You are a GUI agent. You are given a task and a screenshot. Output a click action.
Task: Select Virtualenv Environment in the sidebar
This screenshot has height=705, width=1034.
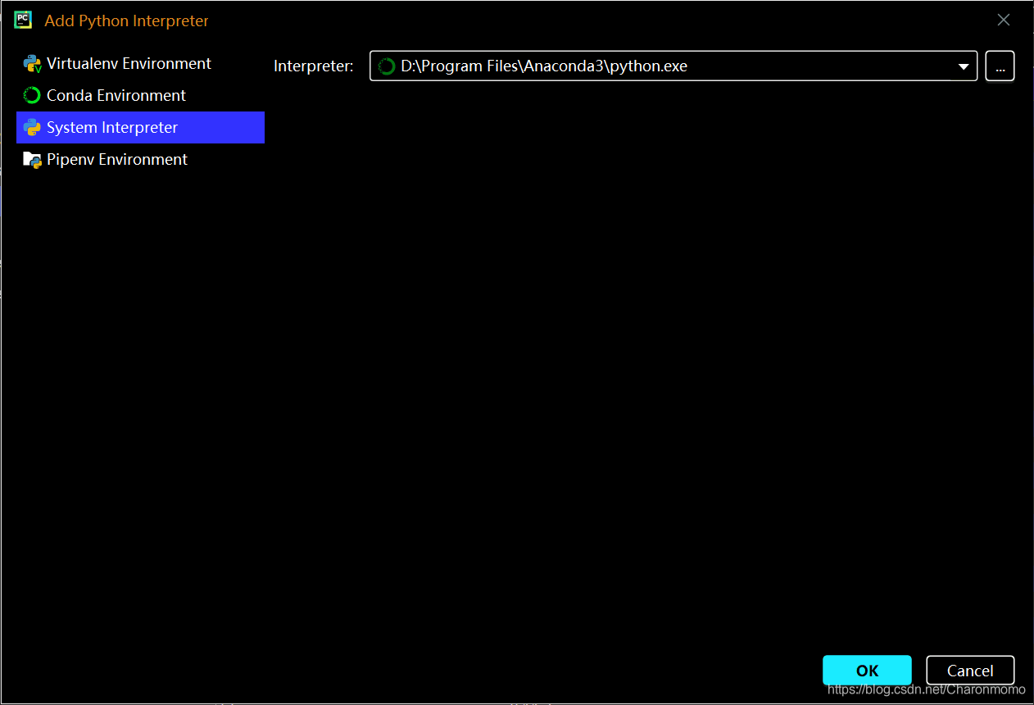click(140, 64)
